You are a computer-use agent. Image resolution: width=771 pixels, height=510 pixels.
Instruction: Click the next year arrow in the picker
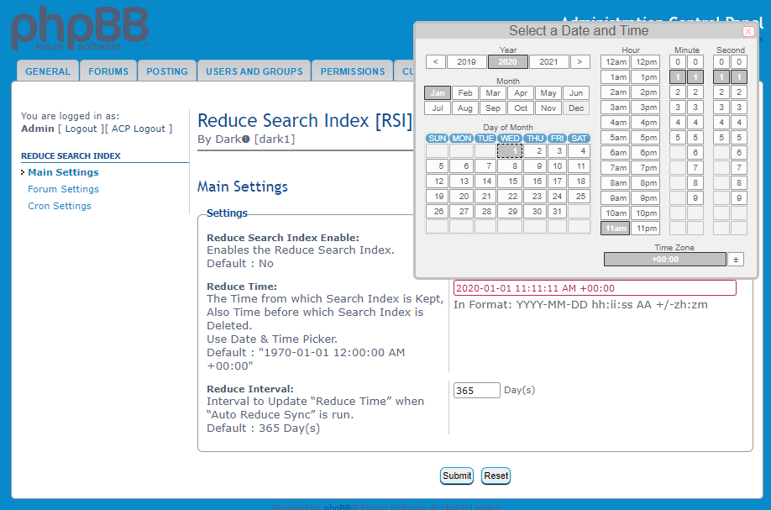[580, 62]
